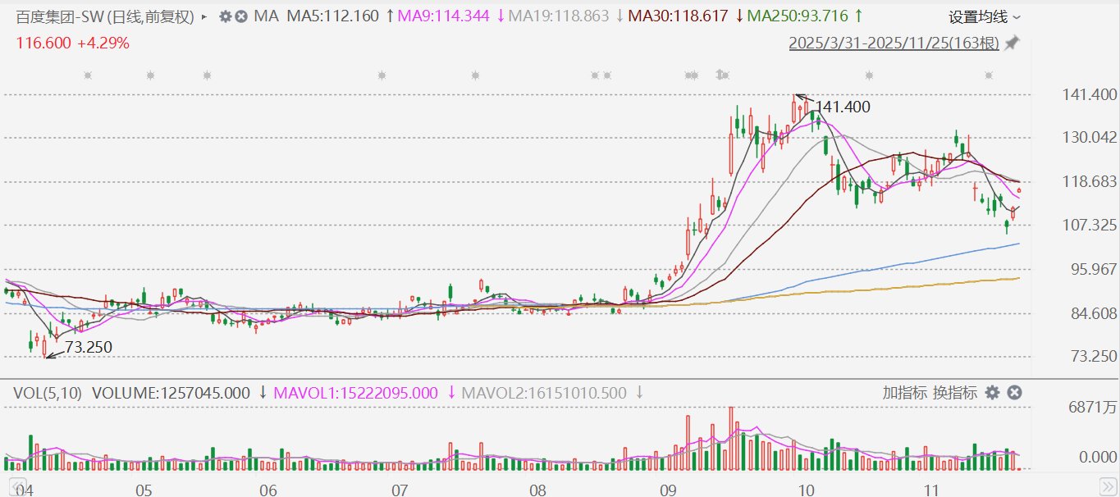The height and width of the screenshot is (497, 1120).
Task: Click the first event marker near April
Action: click(x=88, y=75)
